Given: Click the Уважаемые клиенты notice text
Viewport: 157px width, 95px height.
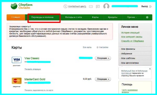Looking at the screenshot, I should pos(60,31).
